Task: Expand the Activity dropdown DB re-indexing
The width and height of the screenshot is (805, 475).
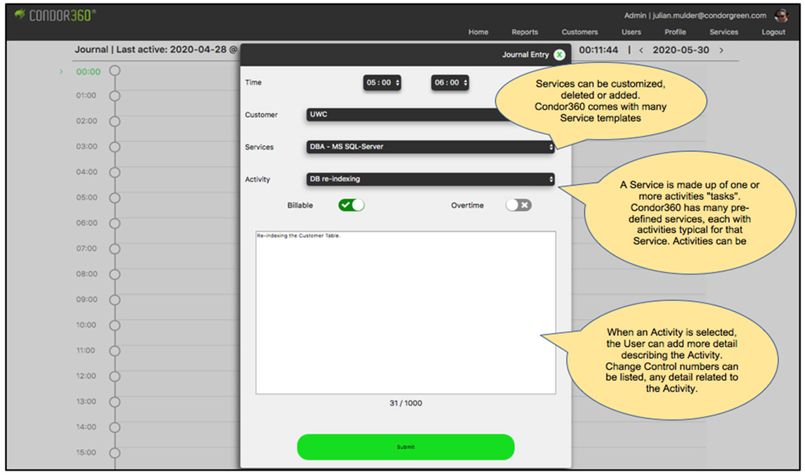Action: click(x=430, y=179)
